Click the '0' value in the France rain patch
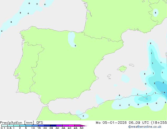167x129 pixels. [155, 13]
